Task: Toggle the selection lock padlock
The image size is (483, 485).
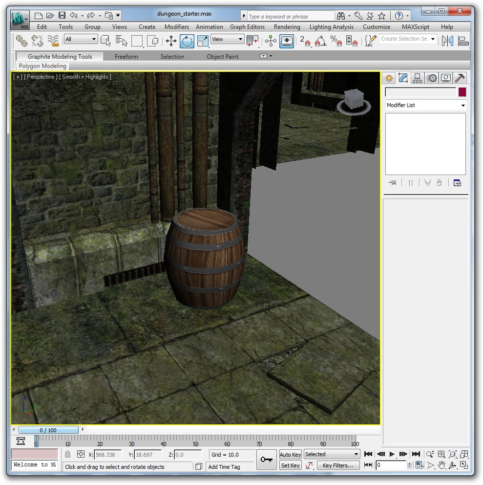Action: pyautogui.click(x=67, y=454)
